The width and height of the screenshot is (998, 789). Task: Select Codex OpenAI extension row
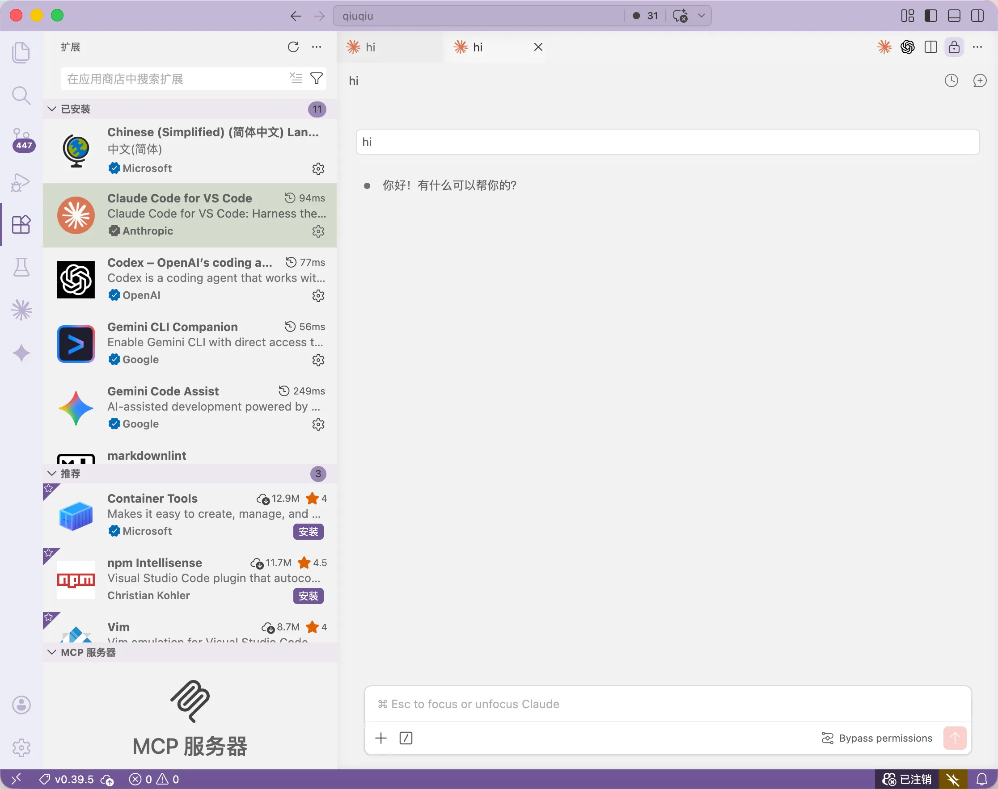(190, 280)
